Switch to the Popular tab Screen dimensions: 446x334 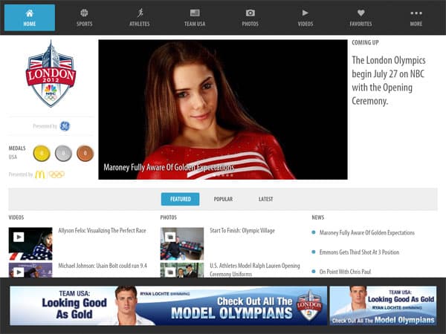click(x=223, y=199)
